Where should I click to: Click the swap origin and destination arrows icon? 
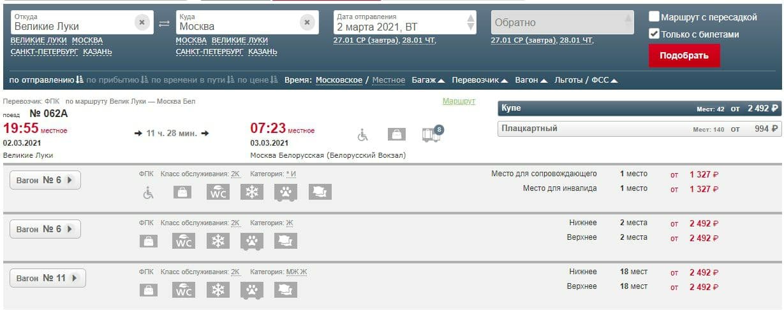click(x=165, y=24)
